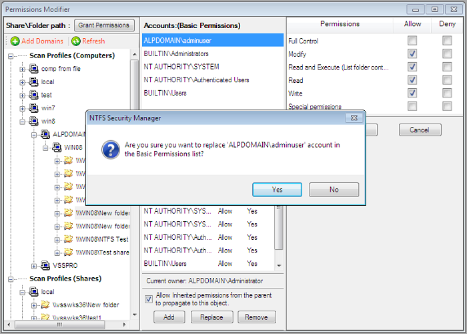Click the Refresh icon in toolbar
Image resolution: width=467 pixels, height=334 pixels.
pyautogui.click(x=76, y=41)
